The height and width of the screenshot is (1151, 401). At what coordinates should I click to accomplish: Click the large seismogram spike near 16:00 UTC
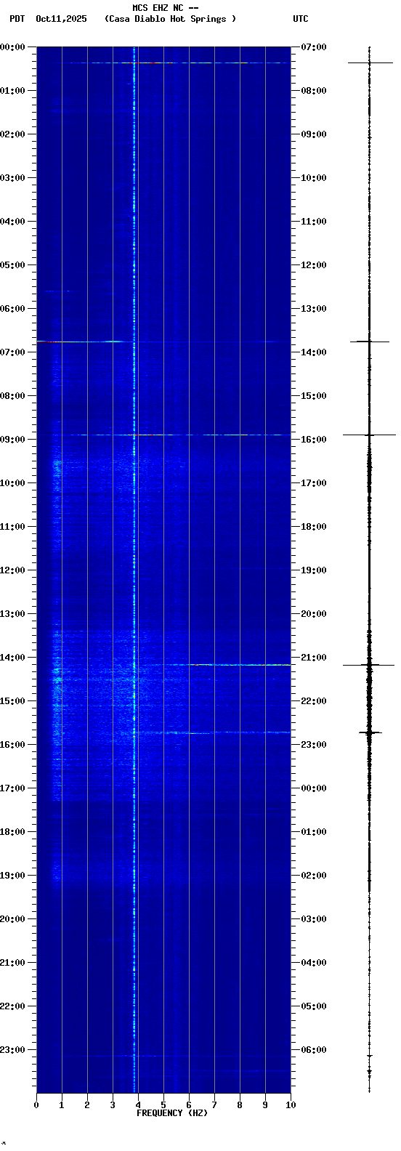coord(369,435)
